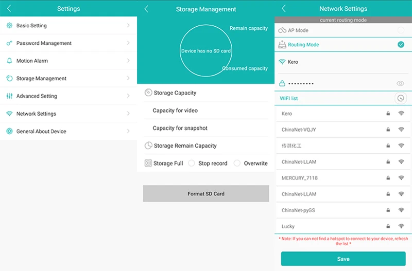Tap Storage Capacity row label
412x271 pixels.
[x=175, y=93]
